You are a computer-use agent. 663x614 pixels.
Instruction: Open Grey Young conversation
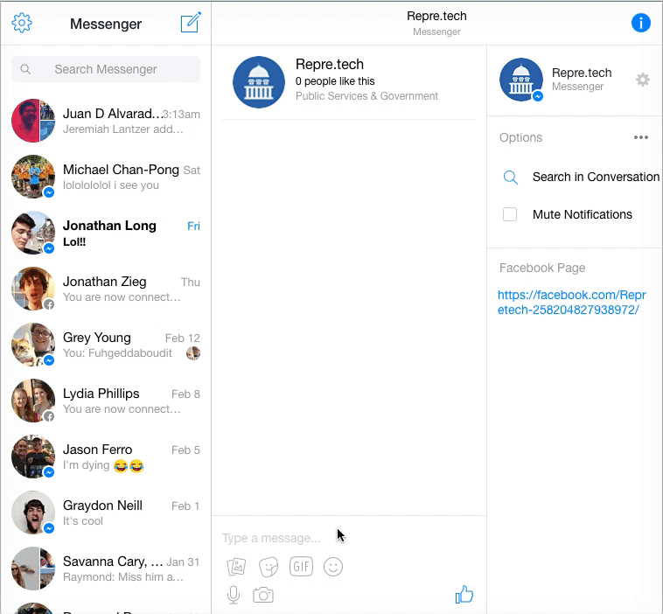click(x=106, y=345)
